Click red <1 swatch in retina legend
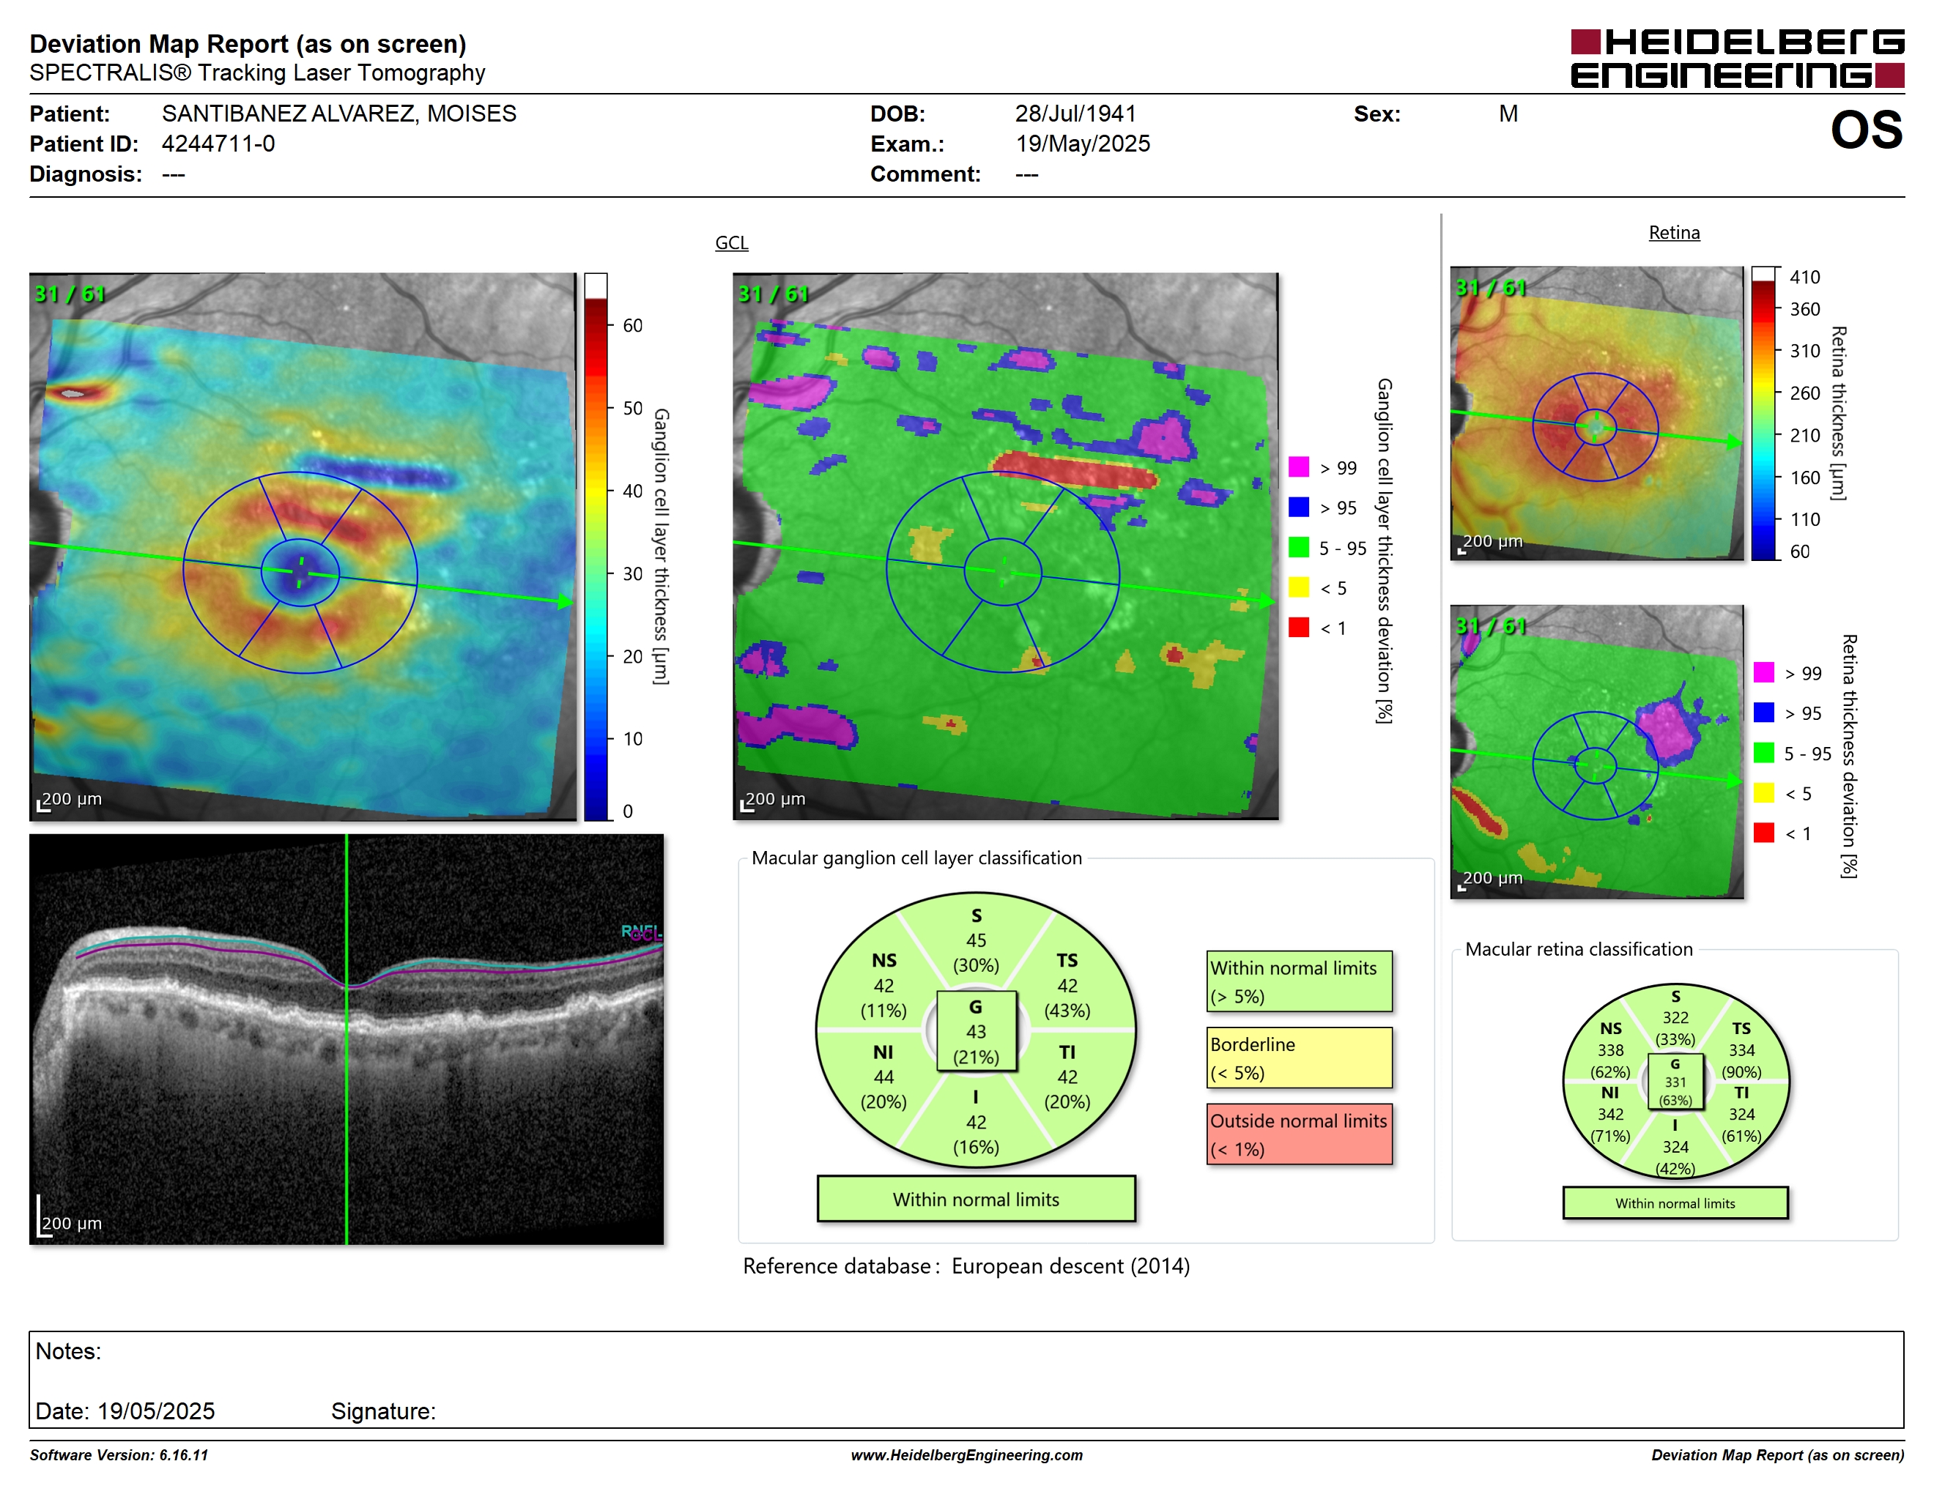The image size is (1934, 1494). point(1763,832)
